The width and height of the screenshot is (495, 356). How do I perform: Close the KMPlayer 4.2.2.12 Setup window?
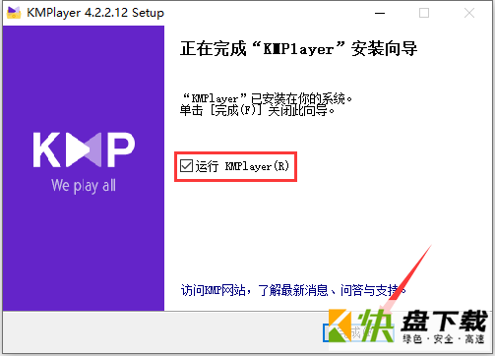[x=469, y=13]
